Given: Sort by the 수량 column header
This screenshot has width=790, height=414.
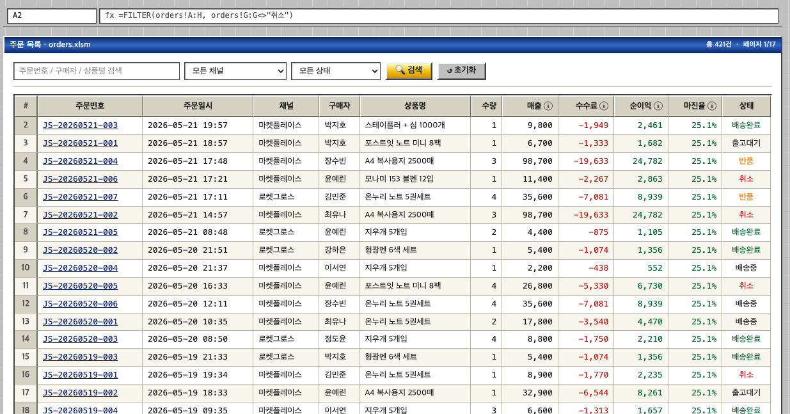Looking at the screenshot, I should click(486, 106).
